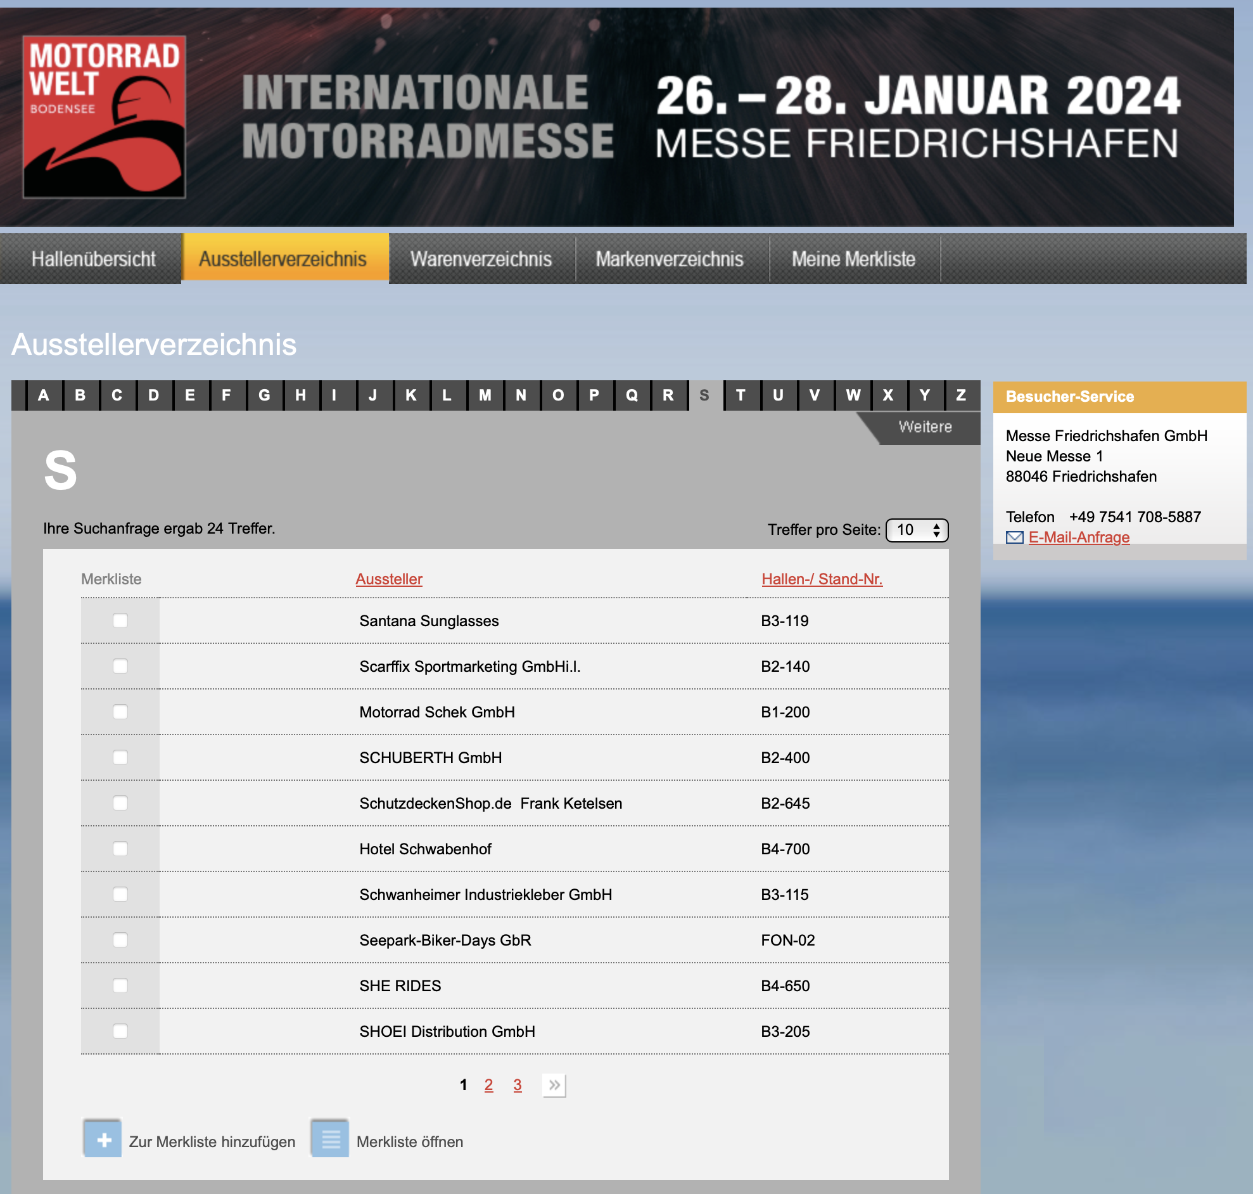Image resolution: width=1253 pixels, height=1194 pixels.
Task: Open the Hallenübersicht tab
Action: point(93,259)
